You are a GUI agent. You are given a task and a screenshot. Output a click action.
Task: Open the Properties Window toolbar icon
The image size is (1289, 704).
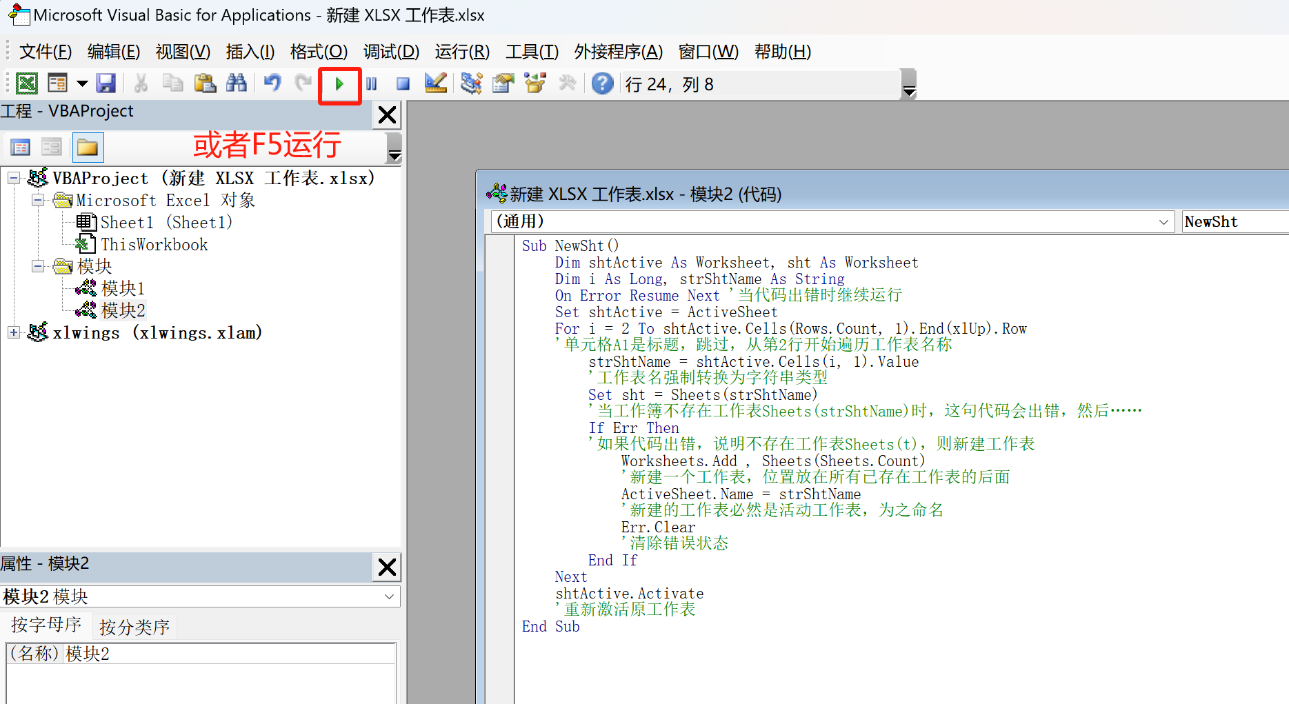click(x=503, y=84)
